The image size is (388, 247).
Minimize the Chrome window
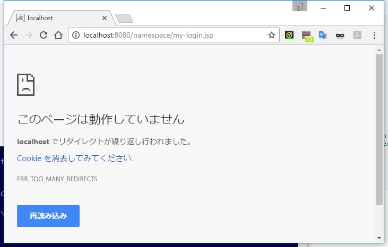click(x=323, y=8)
